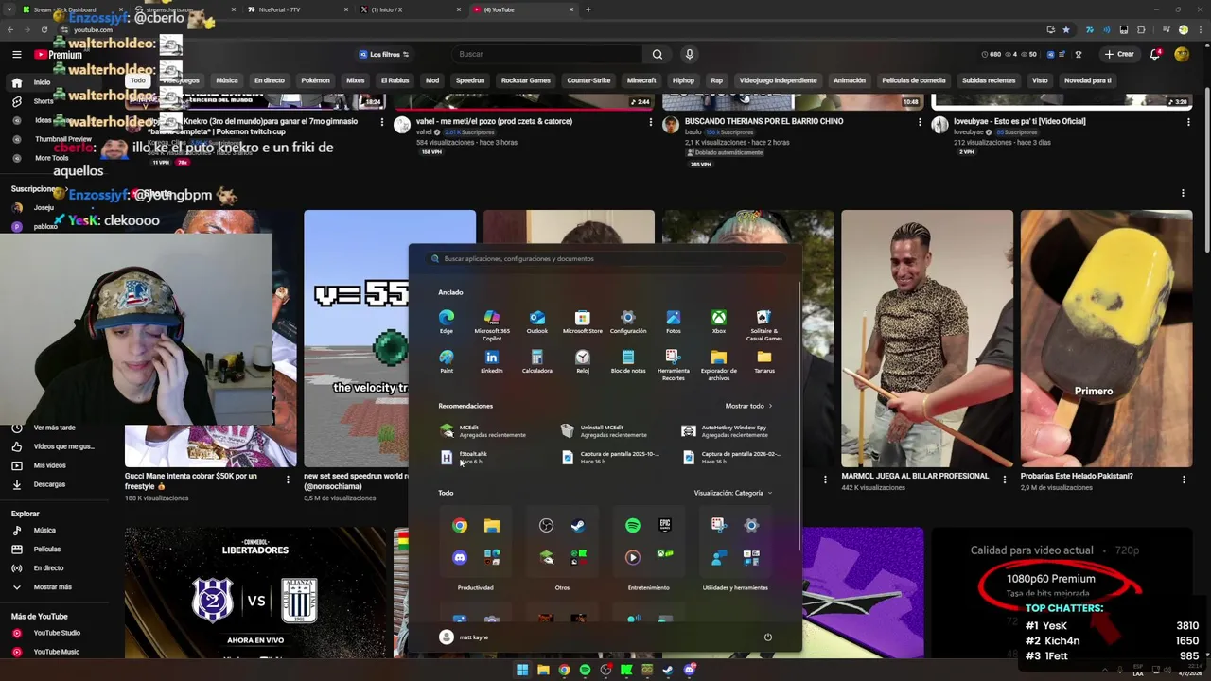Open Spotify in Entretenimiento group
This screenshot has height=681, width=1211.
[633, 526]
